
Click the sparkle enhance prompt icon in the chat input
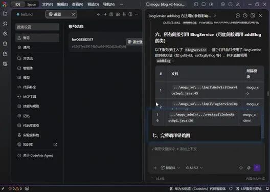[241, 168]
